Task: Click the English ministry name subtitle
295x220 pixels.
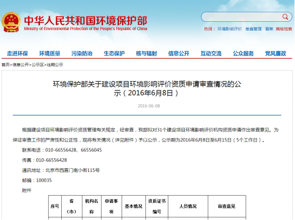Action: 86,29
